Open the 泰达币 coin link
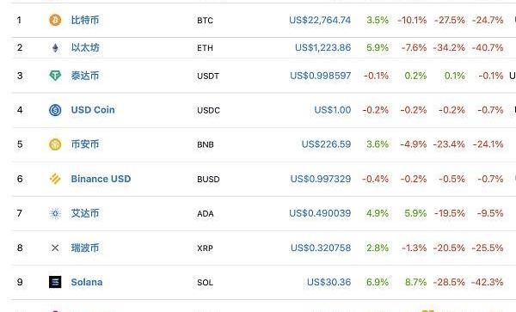This screenshot has height=312, width=516. click(x=85, y=76)
